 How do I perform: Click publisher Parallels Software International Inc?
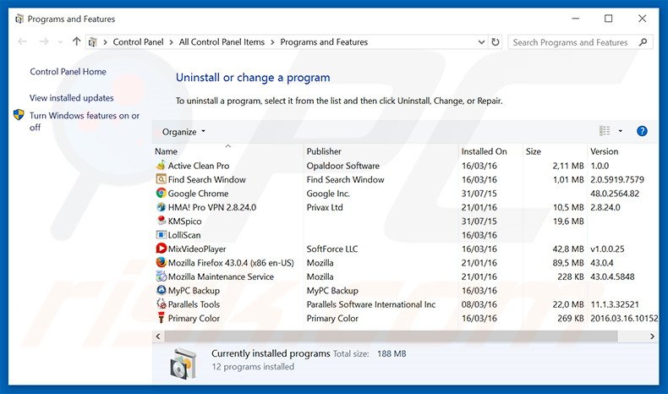(x=370, y=304)
